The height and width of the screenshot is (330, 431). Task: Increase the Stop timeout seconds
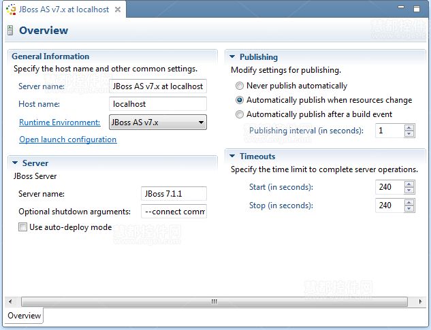(409, 203)
